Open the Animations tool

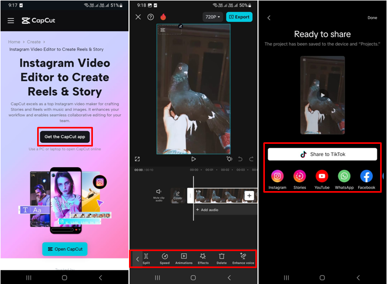(184, 259)
